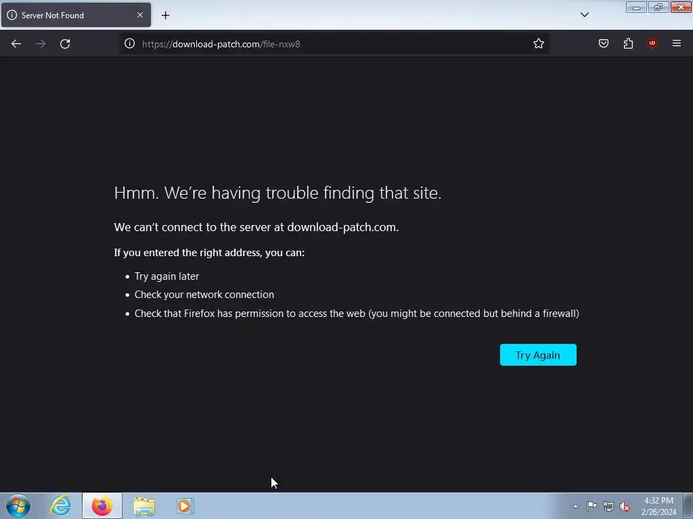Switch to Firefox in the taskbar
Image resolution: width=693 pixels, height=519 pixels.
pos(102,505)
